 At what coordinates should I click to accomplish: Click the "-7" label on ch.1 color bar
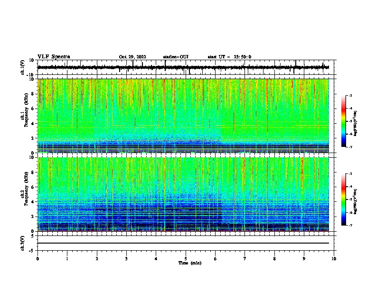(x=350, y=147)
